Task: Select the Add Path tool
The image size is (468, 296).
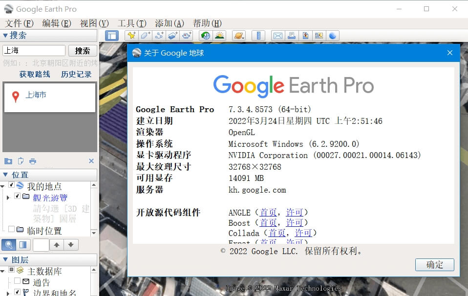Action: [x=160, y=35]
